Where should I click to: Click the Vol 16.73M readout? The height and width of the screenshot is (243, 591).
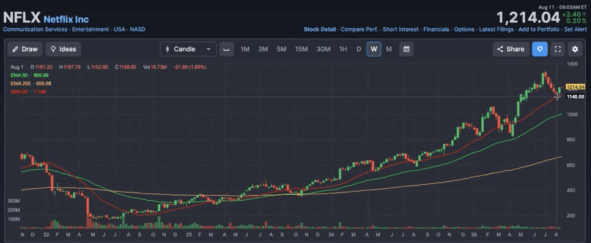(x=156, y=67)
